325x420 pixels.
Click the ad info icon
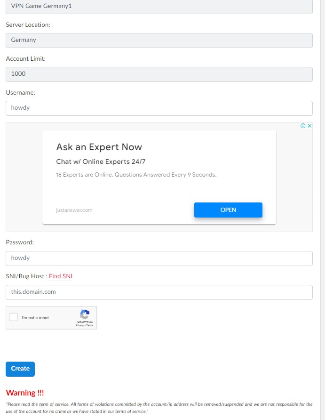tap(303, 126)
